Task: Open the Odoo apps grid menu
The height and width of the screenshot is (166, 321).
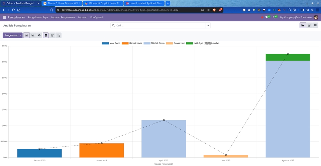Action: point(4,17)
